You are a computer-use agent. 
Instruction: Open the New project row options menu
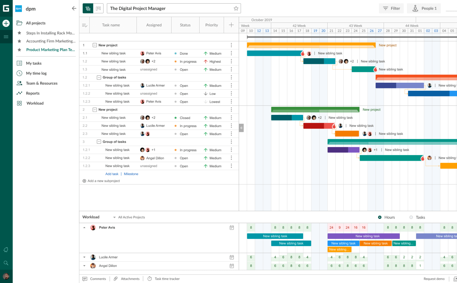coord(231,45)
